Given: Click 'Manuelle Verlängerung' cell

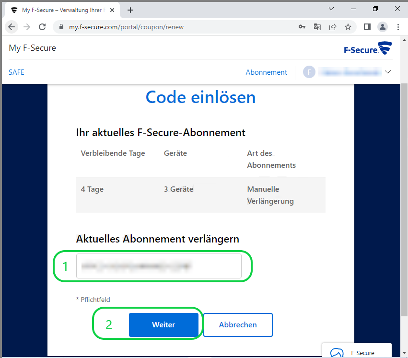Looking at the screenshot, I should click(x=270, y=195).
